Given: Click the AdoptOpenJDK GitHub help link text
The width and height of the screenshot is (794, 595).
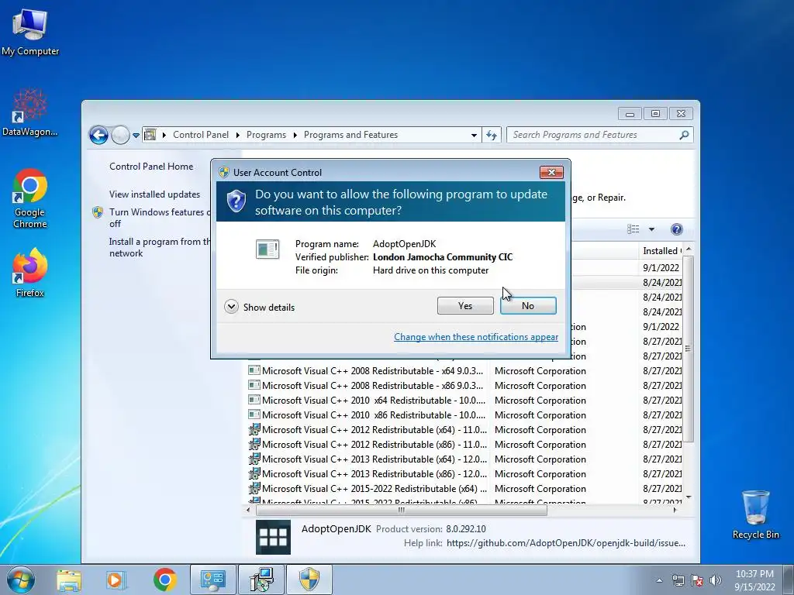Looking at the screenshot, I should point(565,543).
